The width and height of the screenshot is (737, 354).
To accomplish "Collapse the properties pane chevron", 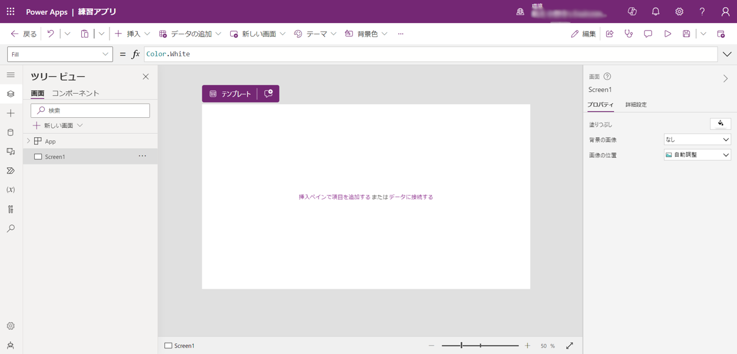I will (x=726, y=78).
